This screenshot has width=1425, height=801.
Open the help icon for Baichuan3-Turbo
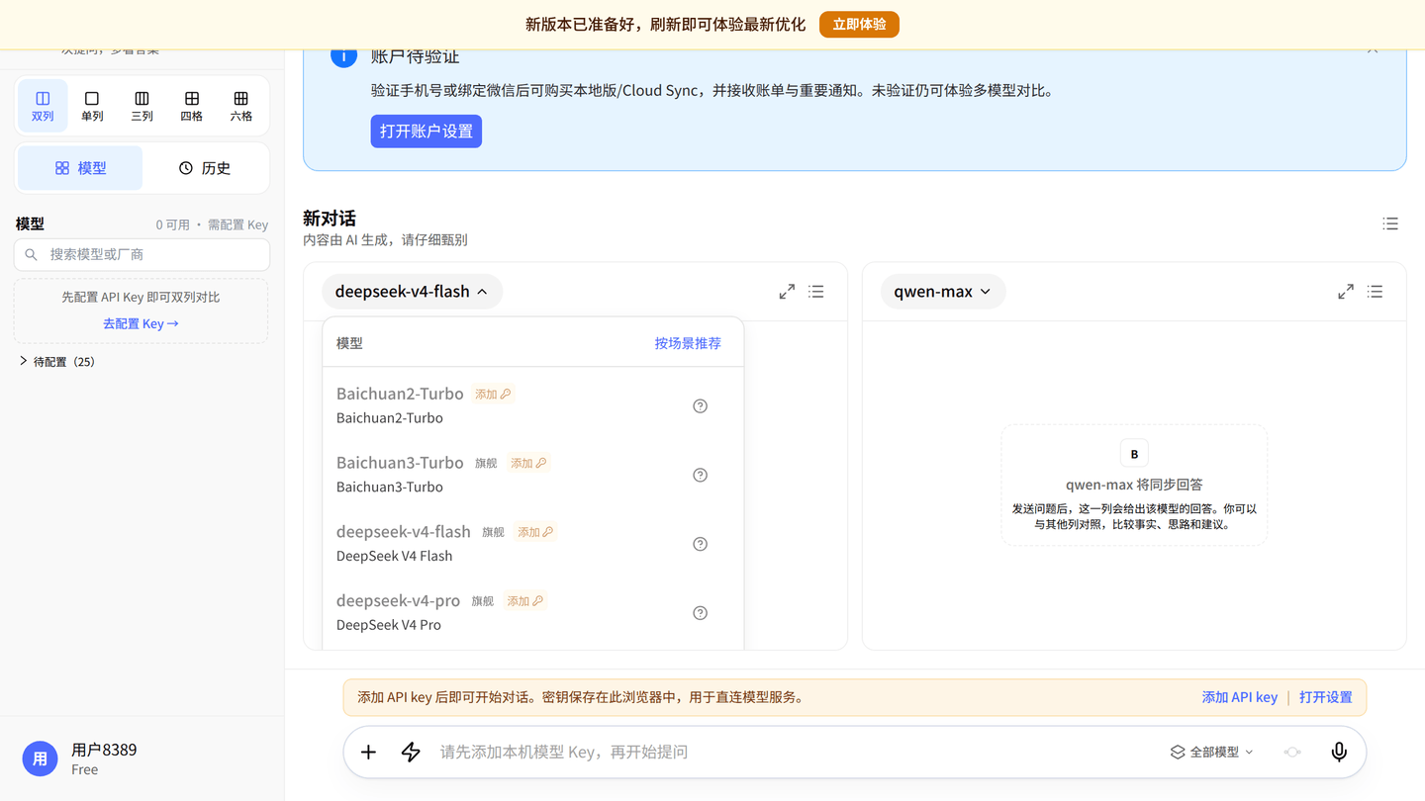click(701, 476)
